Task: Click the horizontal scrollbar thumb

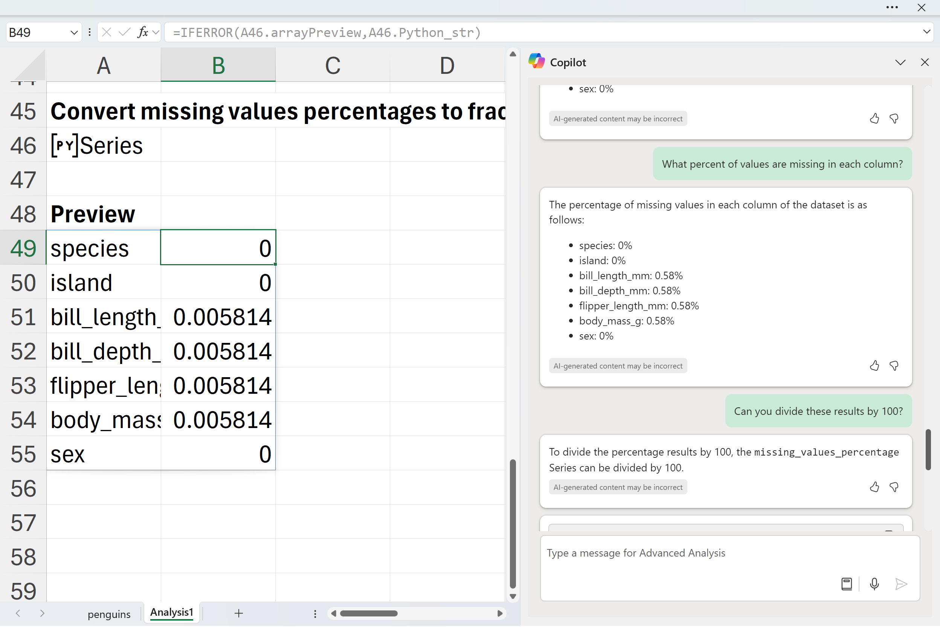Action: tap(368, 613)
